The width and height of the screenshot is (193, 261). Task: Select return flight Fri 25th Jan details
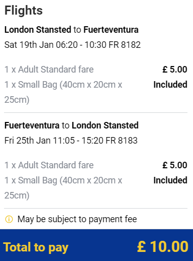click(71, 141)
